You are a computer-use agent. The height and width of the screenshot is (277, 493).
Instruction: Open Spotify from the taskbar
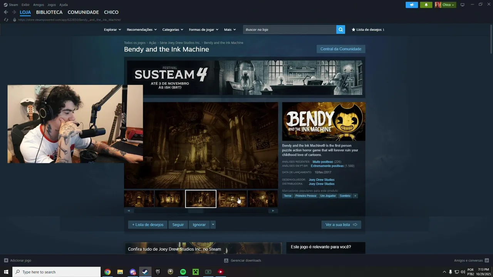[x=183, y=272]
